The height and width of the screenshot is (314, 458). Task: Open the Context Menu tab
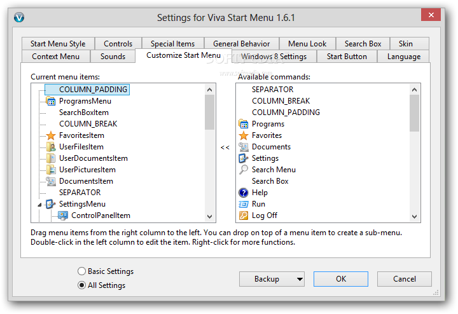[55, 57]
